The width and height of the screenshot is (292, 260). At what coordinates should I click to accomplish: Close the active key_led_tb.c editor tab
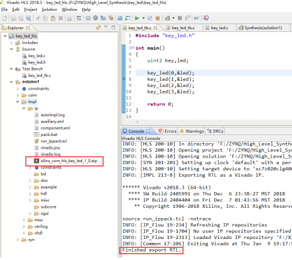pos(156,28)
